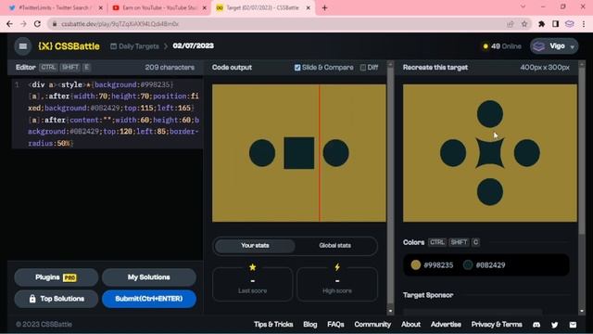Click inside the code editor text

click(x=113, y=113)
